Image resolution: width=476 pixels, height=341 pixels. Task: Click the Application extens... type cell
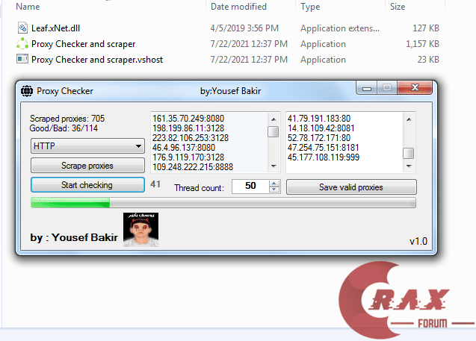click(340, 28)
